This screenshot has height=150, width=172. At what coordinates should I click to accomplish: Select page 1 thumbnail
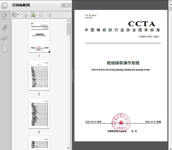pyautogui.click(x=39, y=37)
